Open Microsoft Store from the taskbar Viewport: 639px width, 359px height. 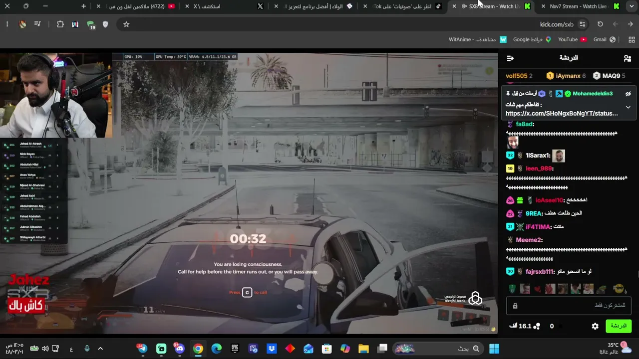326,349
